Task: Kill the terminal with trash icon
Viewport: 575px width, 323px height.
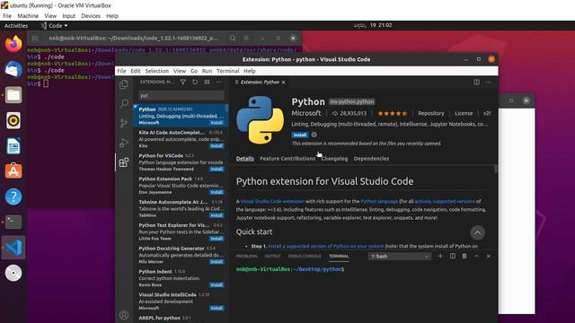Action: click(x=464, y=256)
